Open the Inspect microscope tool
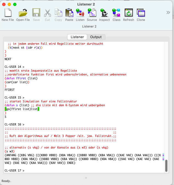Image resolution: width=174 pixels, height=185 pixels. coord(104,13)
